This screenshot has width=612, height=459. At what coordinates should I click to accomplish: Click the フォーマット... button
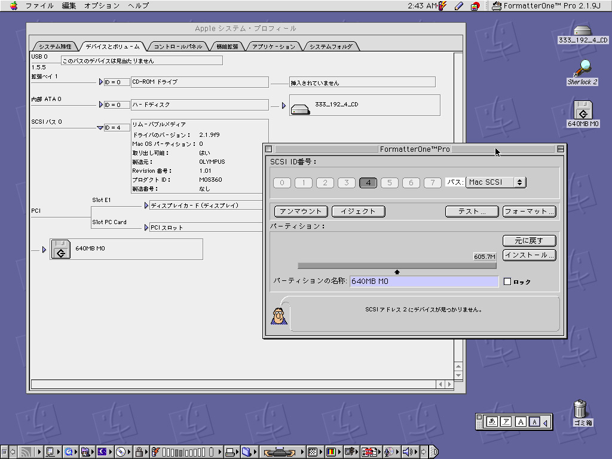pyautogui.click(x=529, y=212)
